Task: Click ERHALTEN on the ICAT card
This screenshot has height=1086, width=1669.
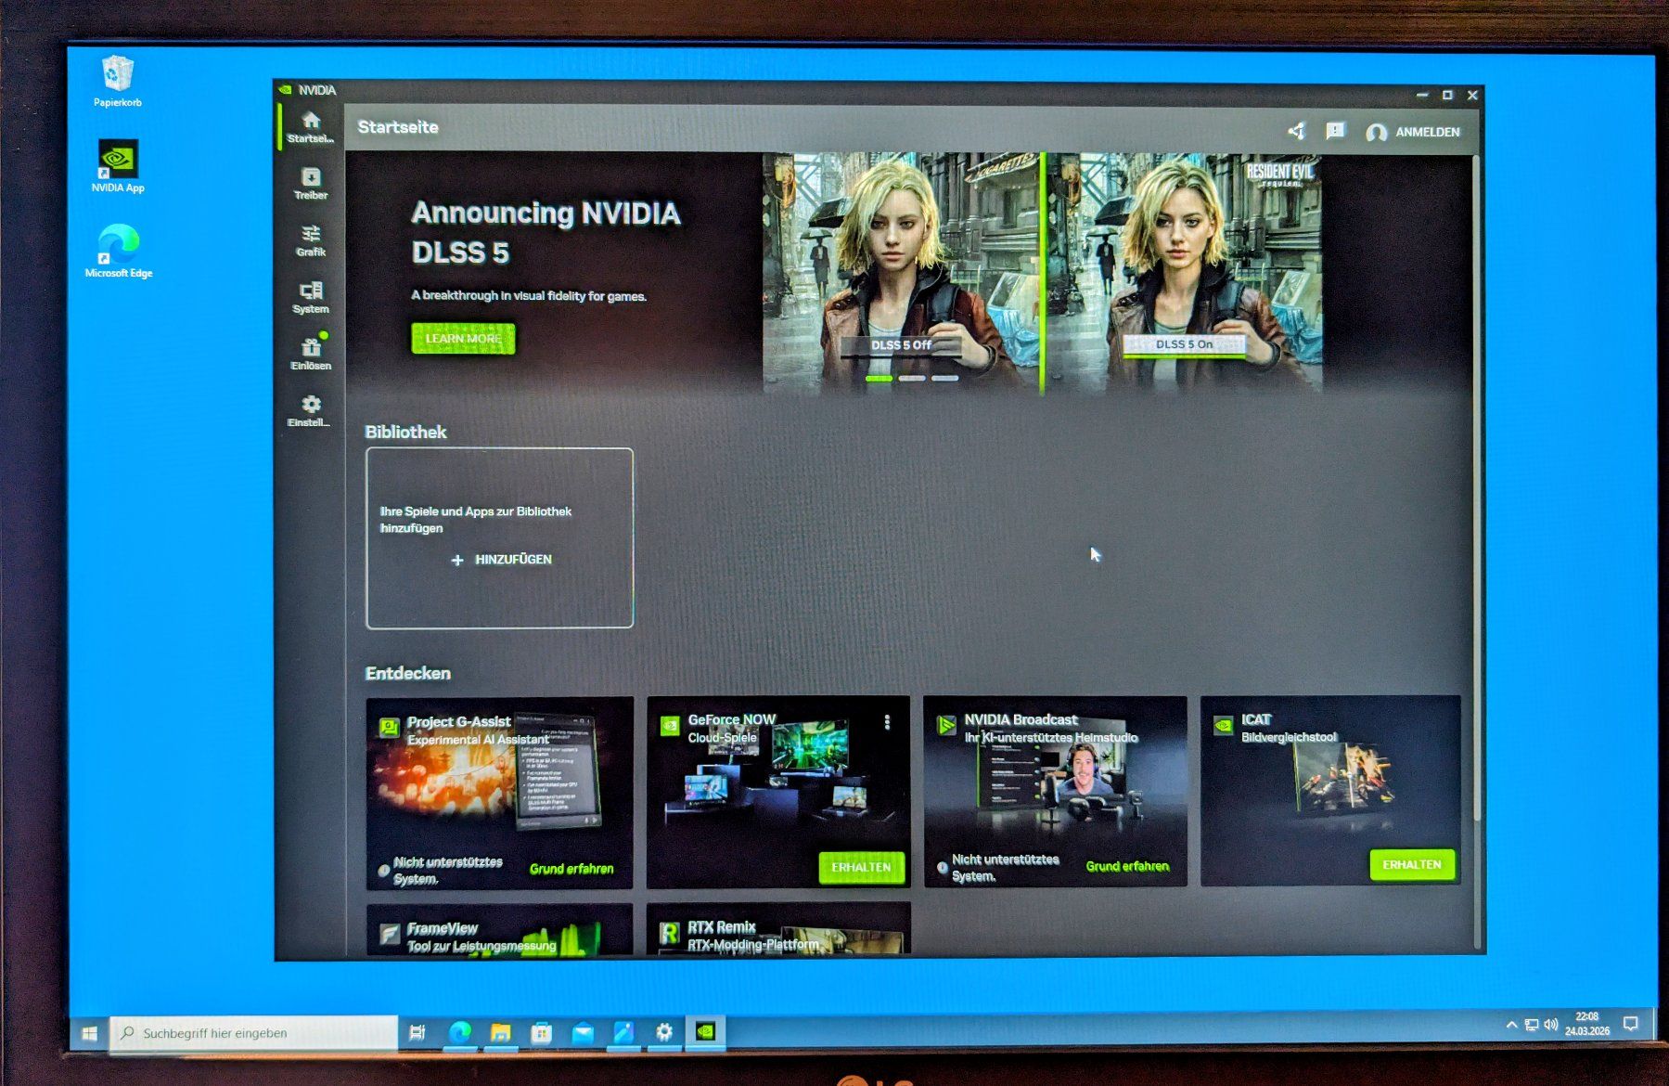Action: pos(1412,865)
